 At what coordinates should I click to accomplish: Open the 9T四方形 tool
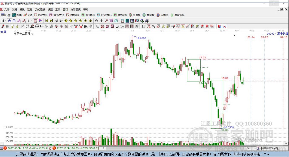pyautogui.click(x=104, y=15)
